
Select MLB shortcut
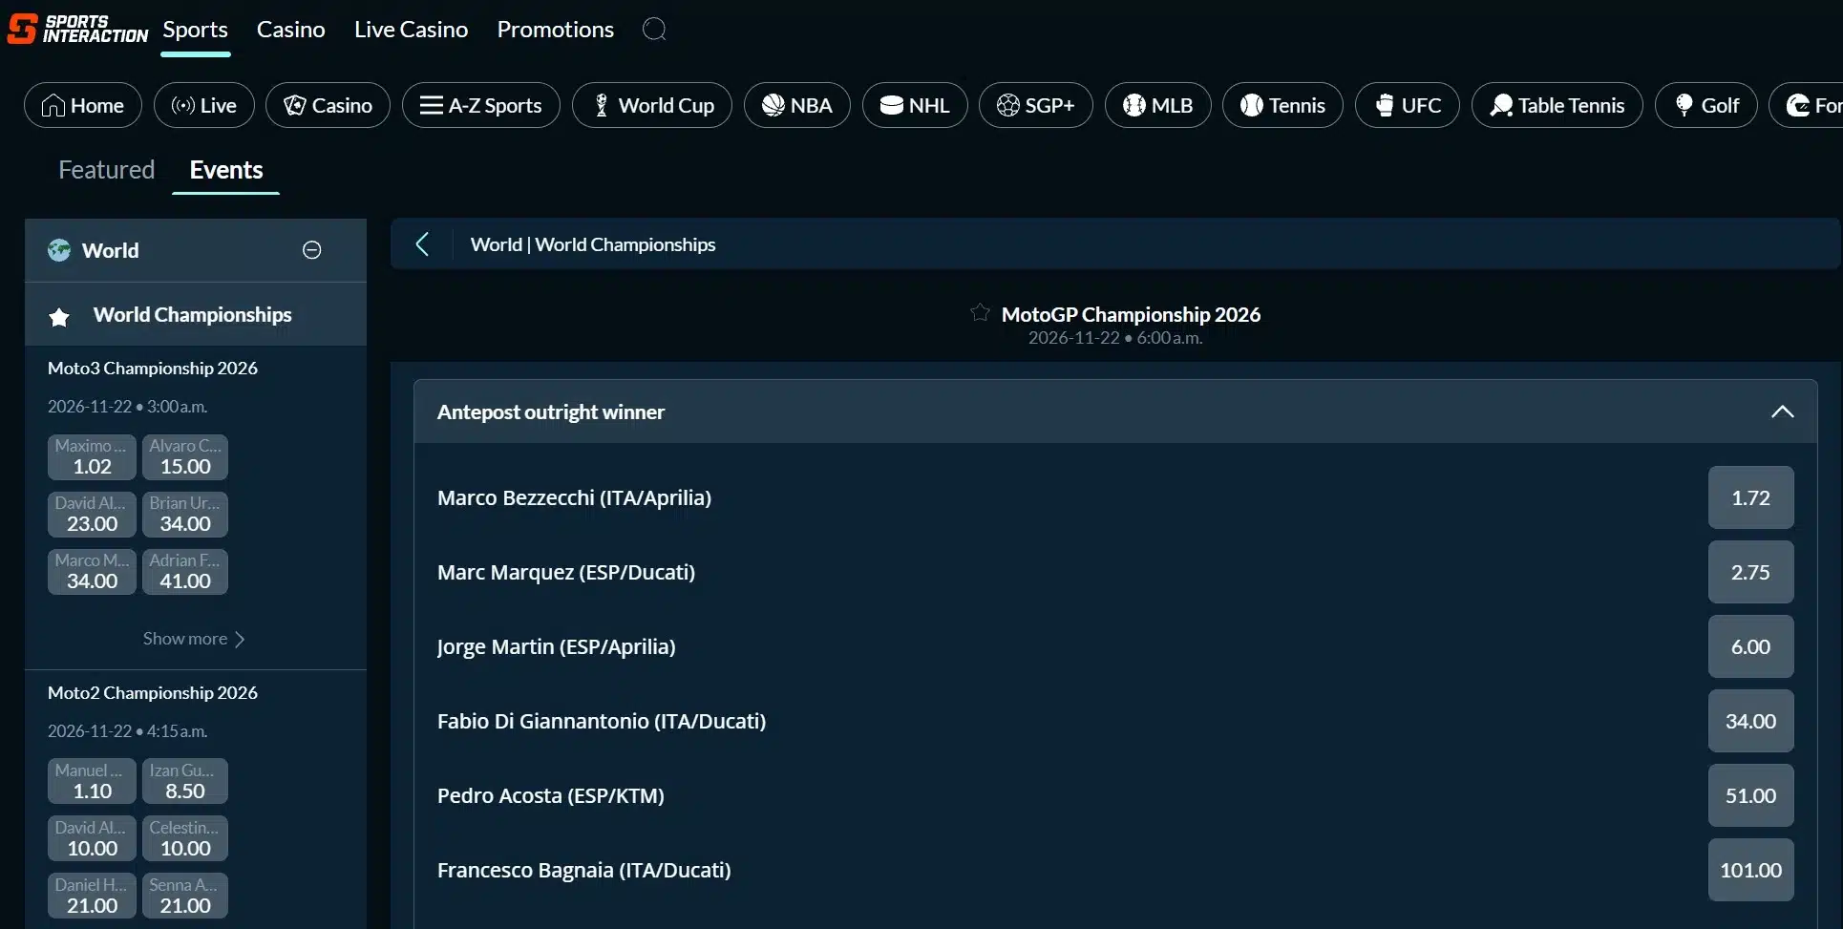click(1158, 105)
